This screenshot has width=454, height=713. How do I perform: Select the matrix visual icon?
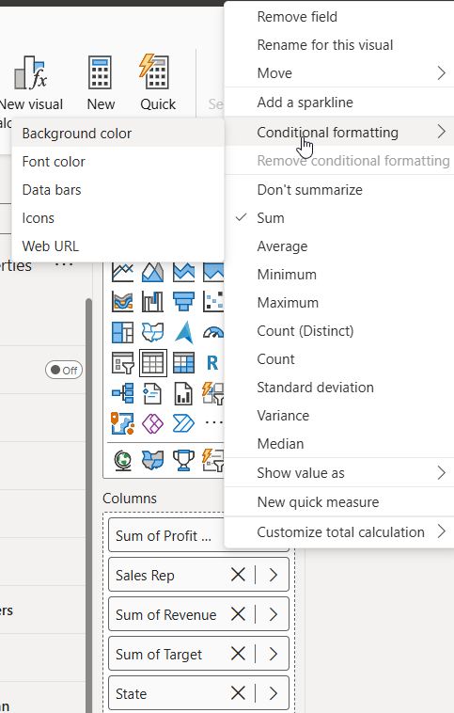pyautogui.click(x=183, y=363)
